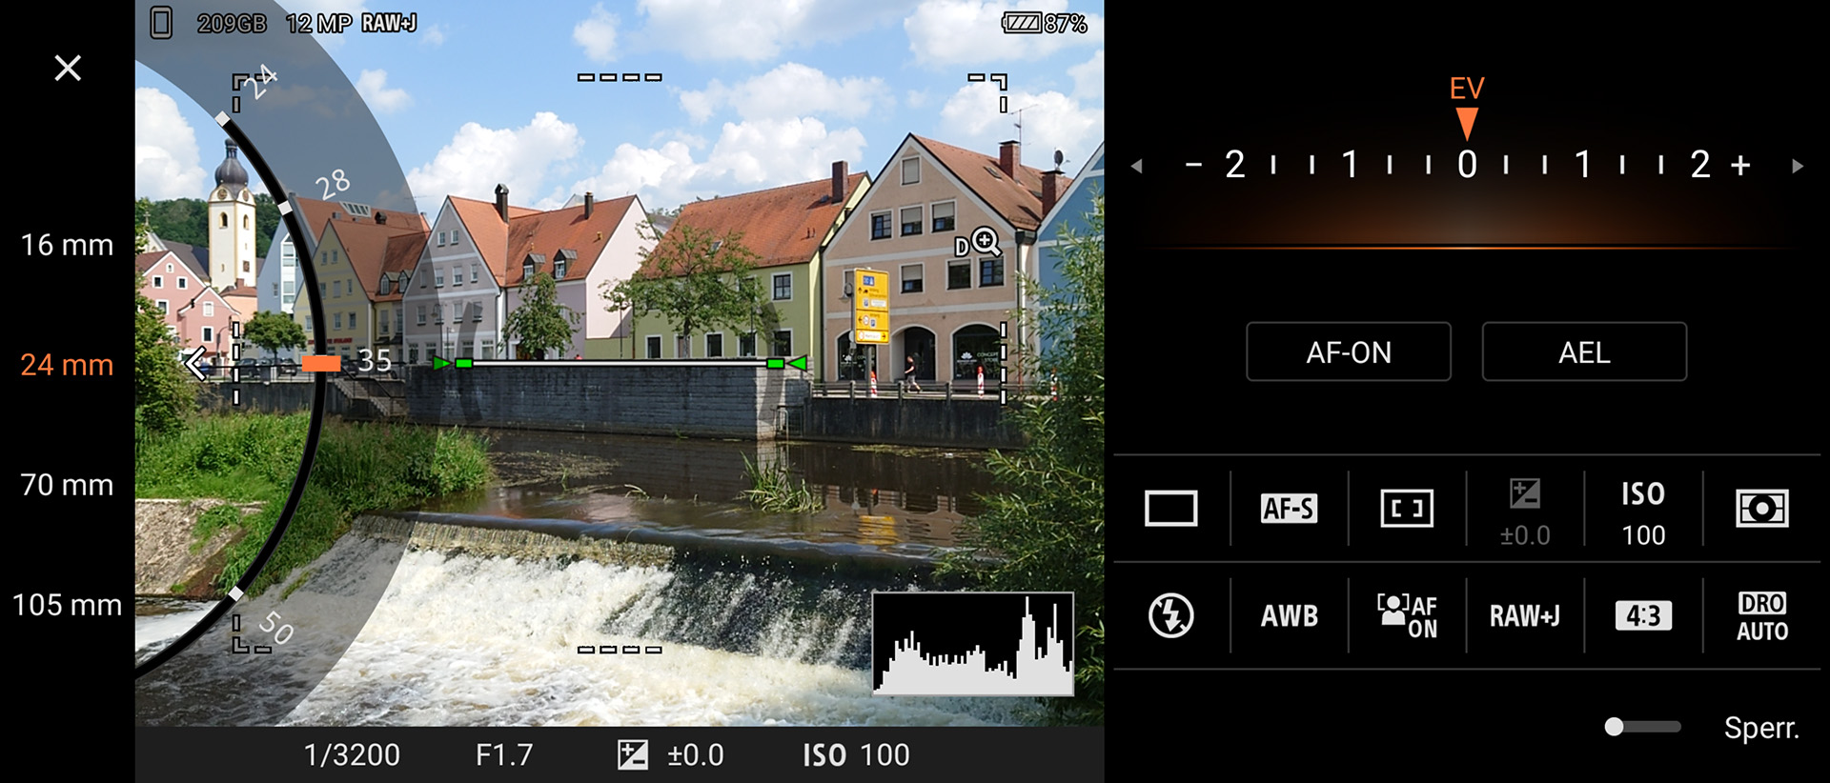Open the AWB white balance setting
This screenshot has height=783, width=1830.
[x=1289, y=615]
